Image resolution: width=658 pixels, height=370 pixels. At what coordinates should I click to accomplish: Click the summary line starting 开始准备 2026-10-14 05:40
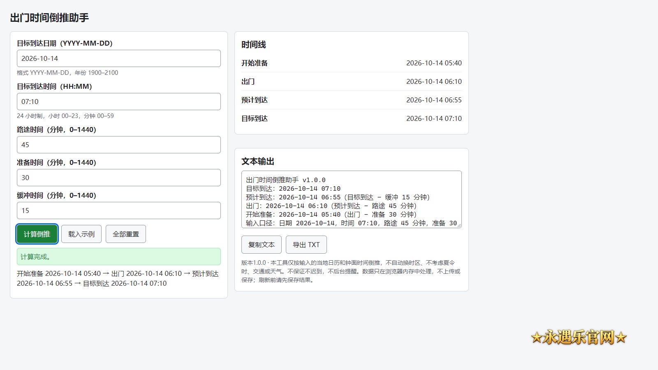(118, 278)
